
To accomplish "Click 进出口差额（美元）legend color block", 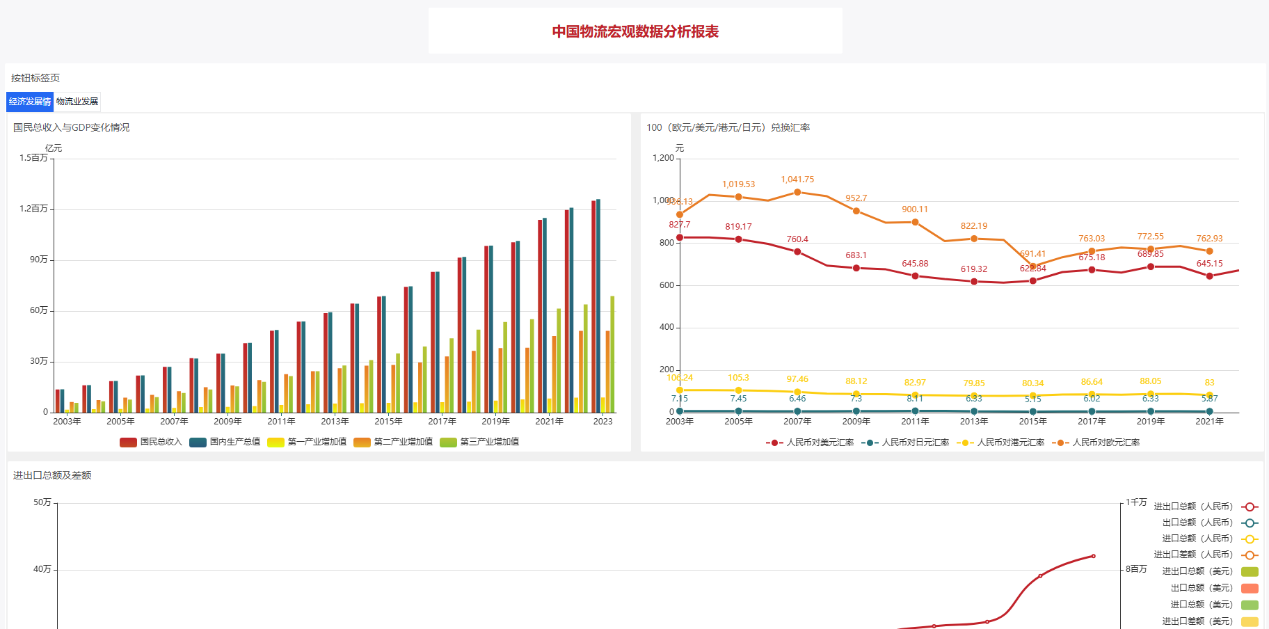I will (1250, 621).
